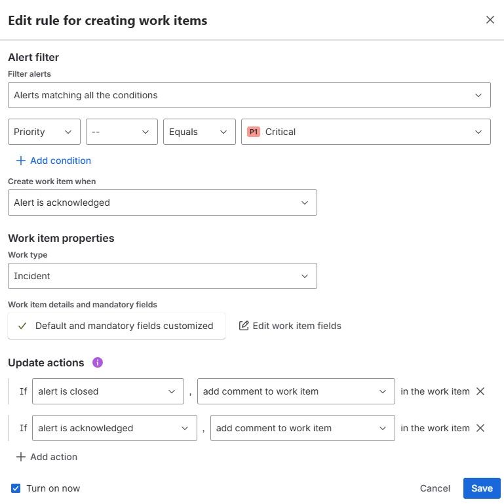Remove the 'alert is closed' update action
The image size is (504, 504).
480,391
